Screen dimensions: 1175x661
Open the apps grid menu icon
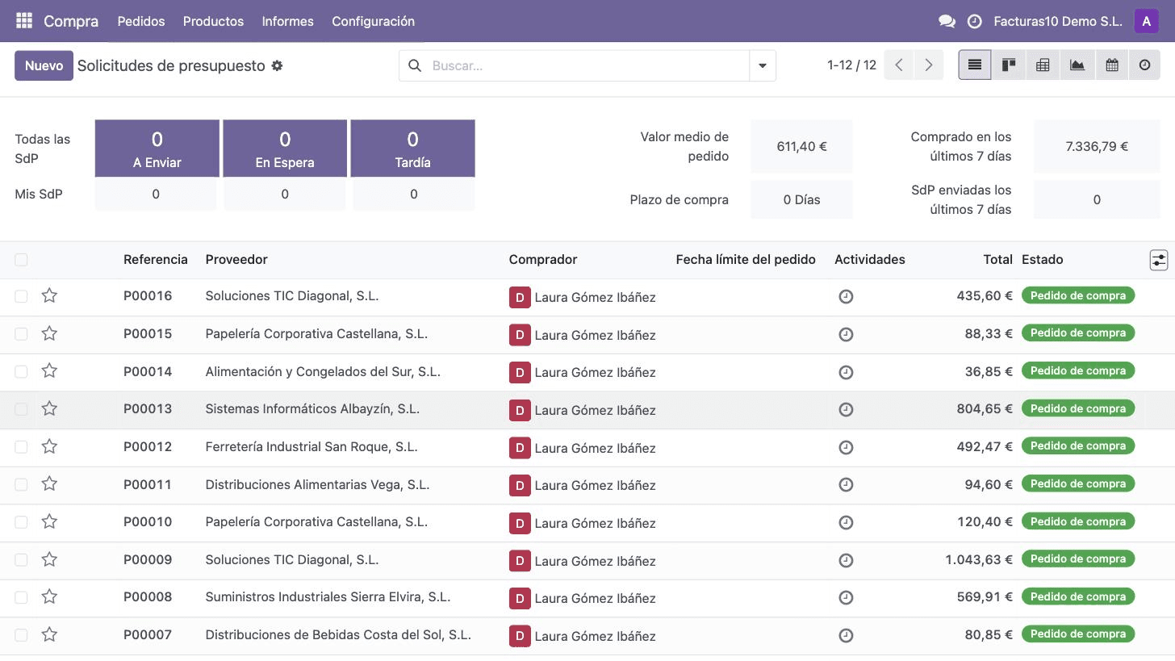(x=24, y=21)
